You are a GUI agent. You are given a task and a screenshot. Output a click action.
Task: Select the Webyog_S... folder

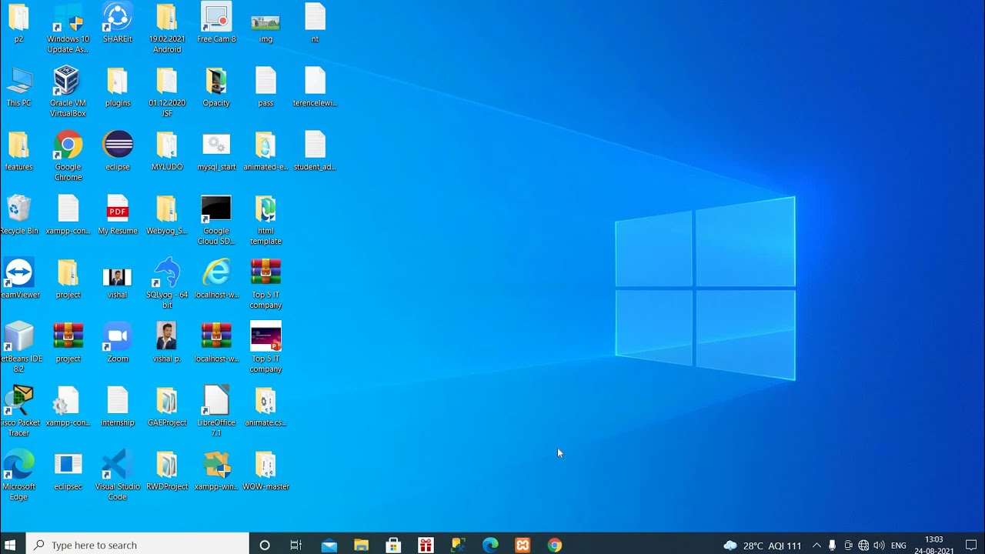[x=166, y=209]
